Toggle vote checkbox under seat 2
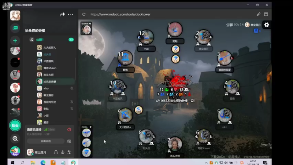 tap(209, 44)
